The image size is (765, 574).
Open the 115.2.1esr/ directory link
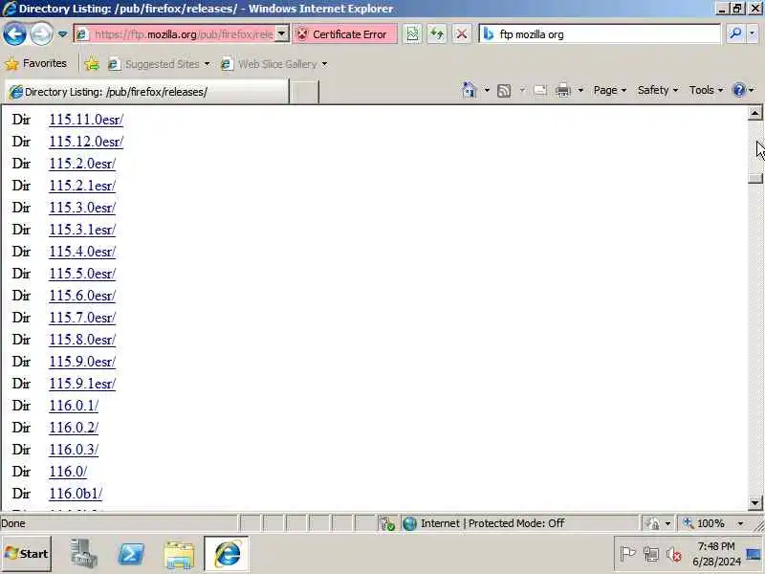point(82,186)
